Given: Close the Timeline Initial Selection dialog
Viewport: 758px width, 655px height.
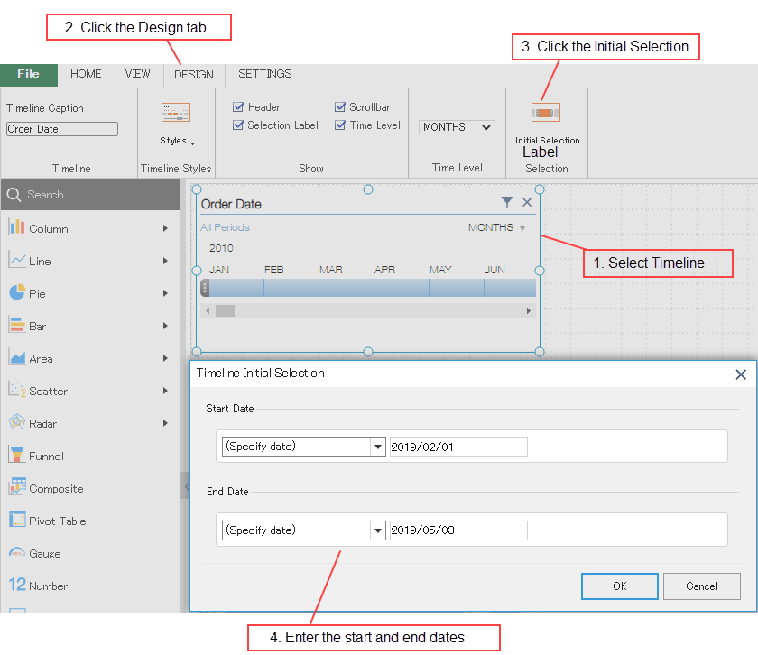Looking at the screenshot, I should 741,374.
